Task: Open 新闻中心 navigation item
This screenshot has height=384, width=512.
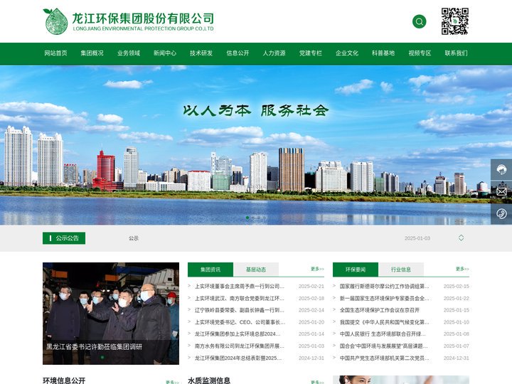Action: tap(165, 53)
